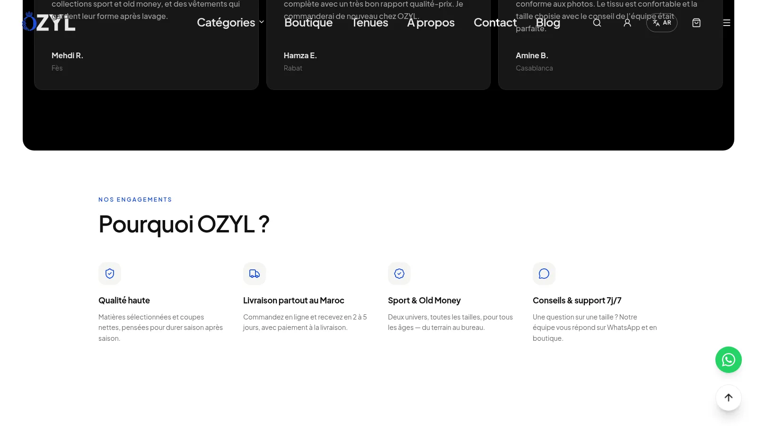
Task: Click the Sport & Old Money heading
Action: (424, 301)
